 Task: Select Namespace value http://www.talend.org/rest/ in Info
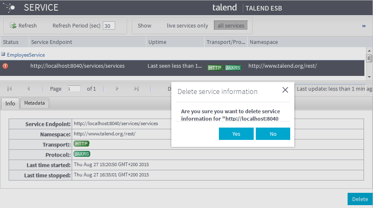coord(105,134)
